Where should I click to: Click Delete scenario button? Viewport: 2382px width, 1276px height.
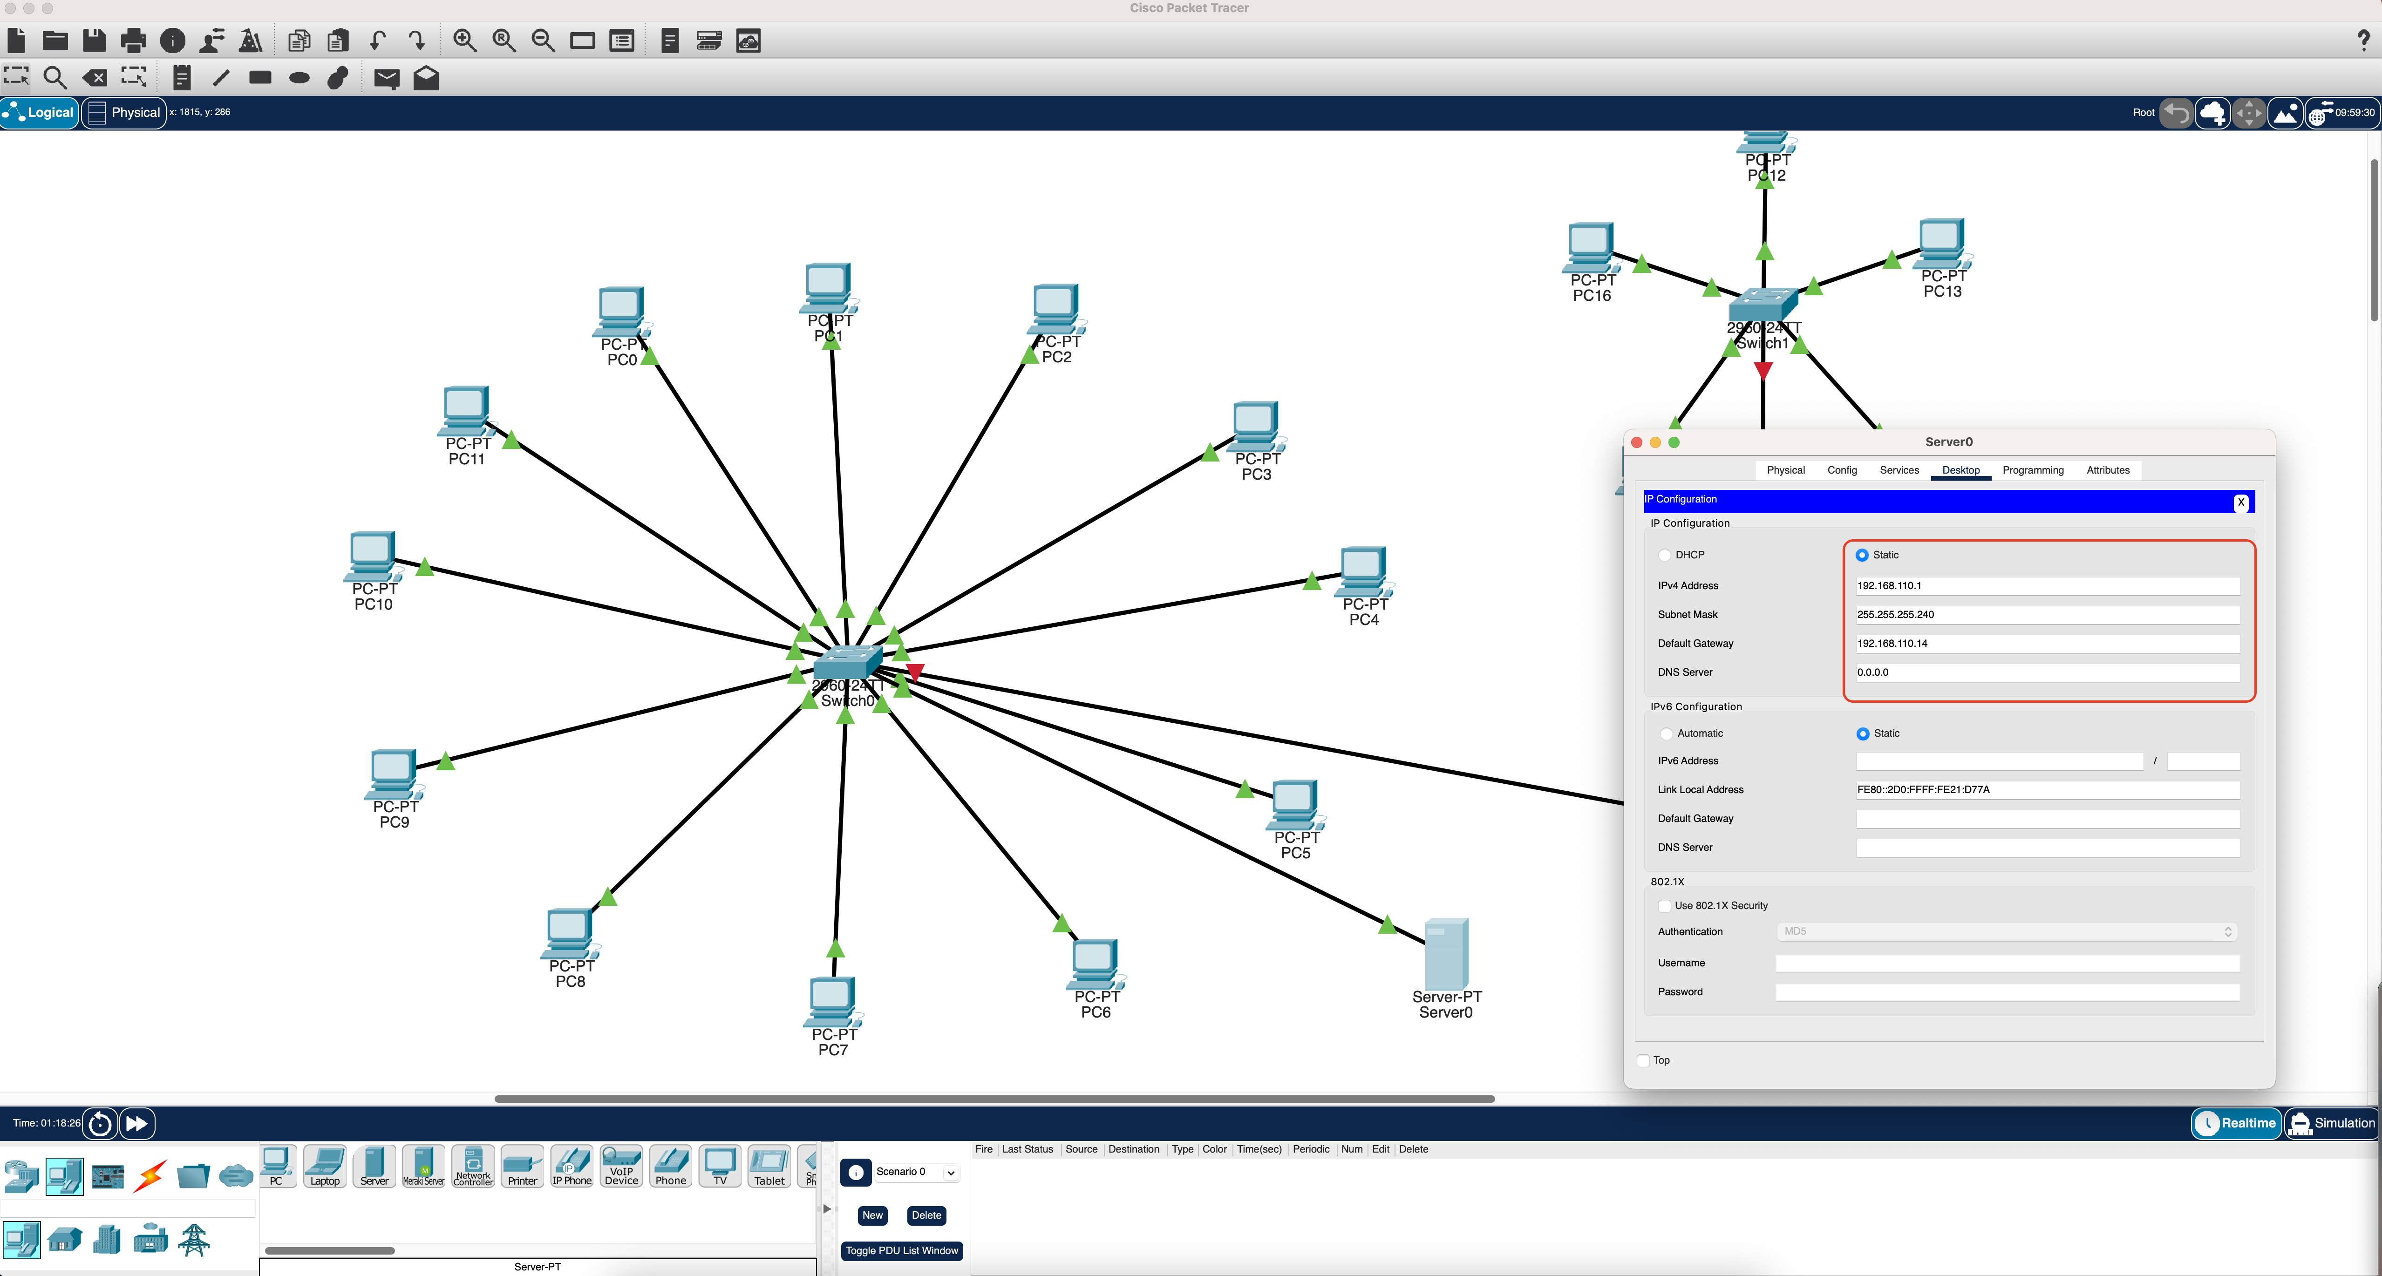[x=926, y=1216]
